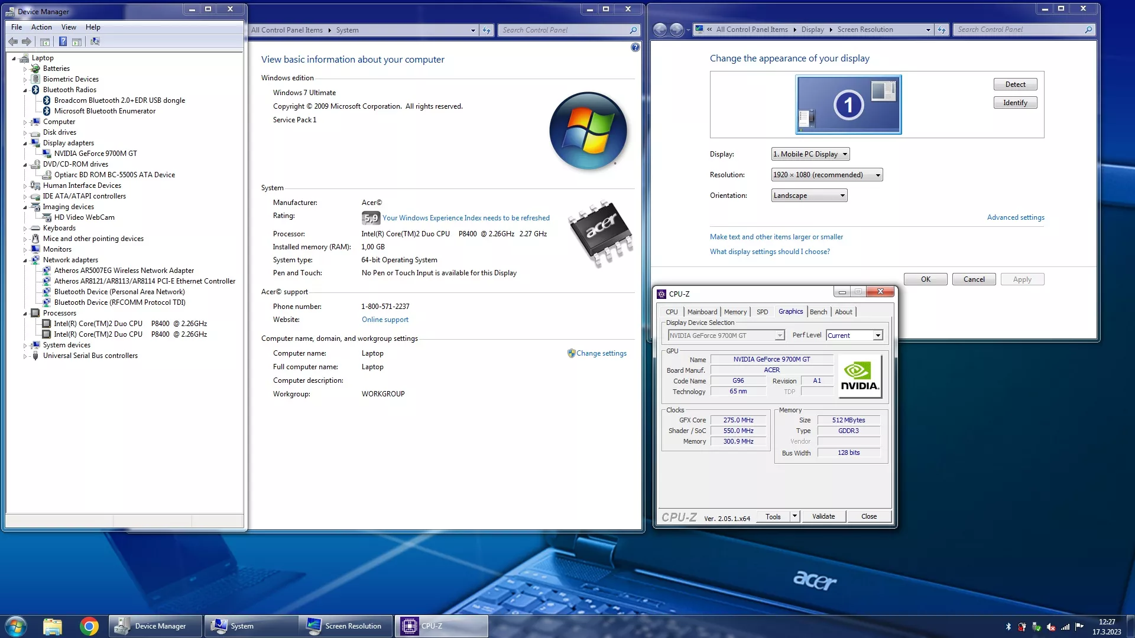The height and width of the screenshot is (638, 1135).
Task: Click refresh icon in System window address bar
Action: click(487, 30)
